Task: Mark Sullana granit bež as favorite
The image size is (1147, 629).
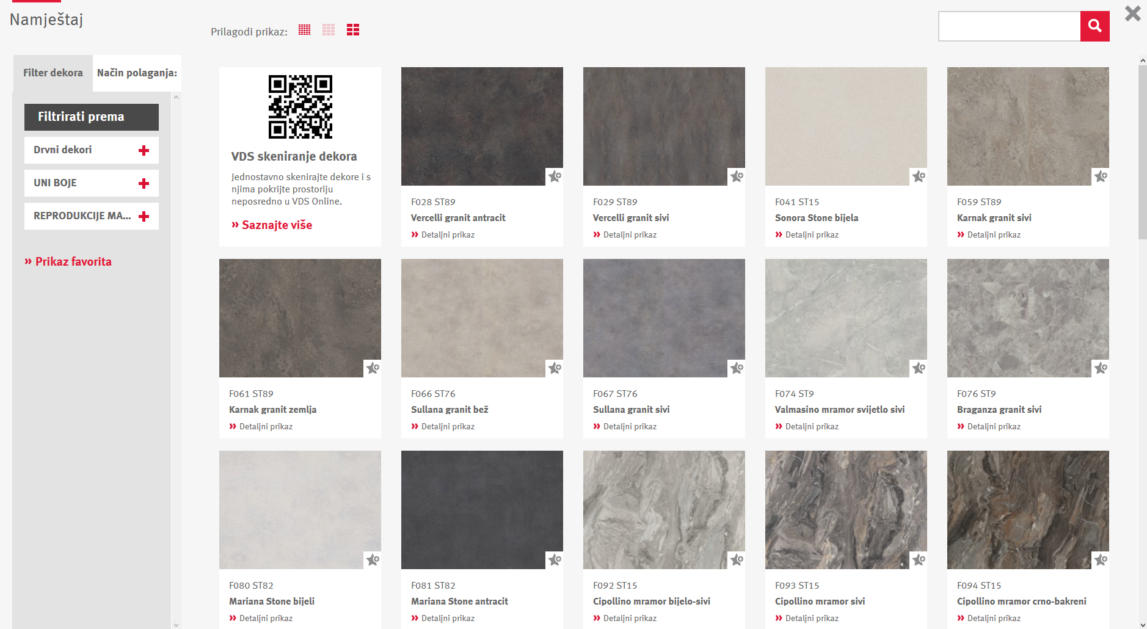Action: [x=554, y=368]
